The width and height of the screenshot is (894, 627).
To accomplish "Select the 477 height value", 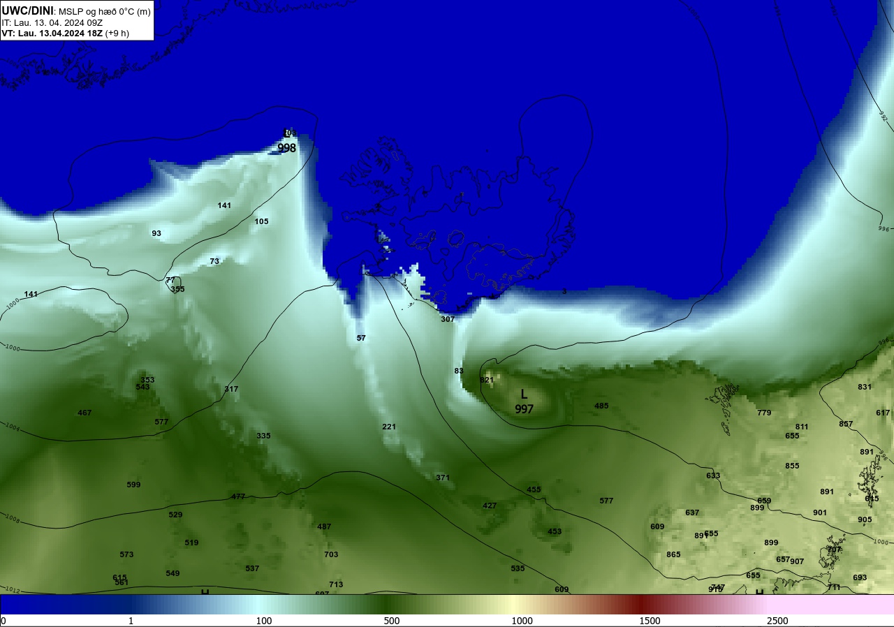I will 238,496.
